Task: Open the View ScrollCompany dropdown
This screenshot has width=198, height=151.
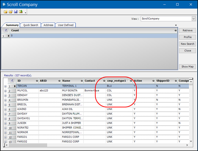Action: 193,19
